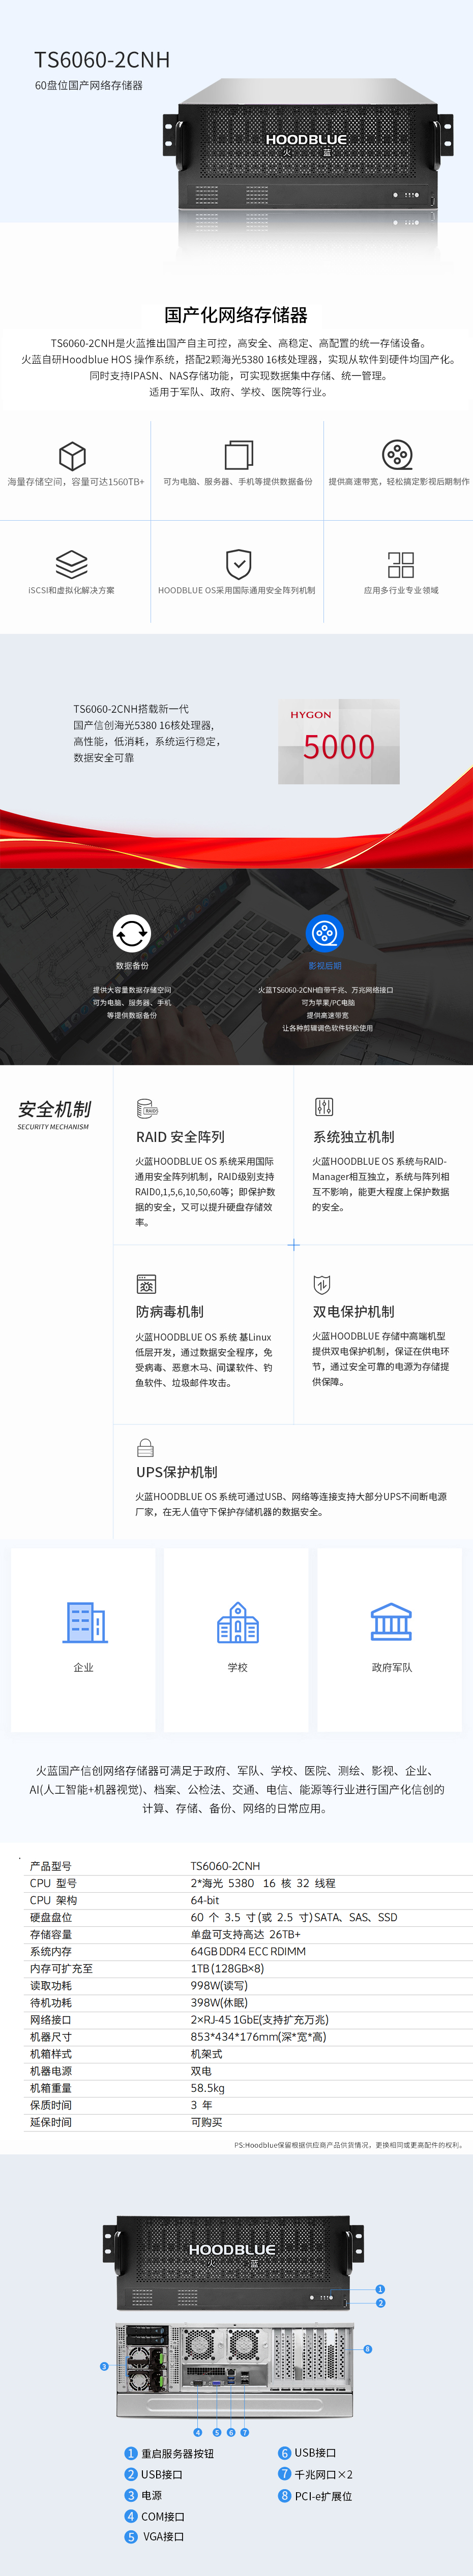473x2576 pixels.
Task: Click the 防病毒机制 heading
Action: (169, 1311)
